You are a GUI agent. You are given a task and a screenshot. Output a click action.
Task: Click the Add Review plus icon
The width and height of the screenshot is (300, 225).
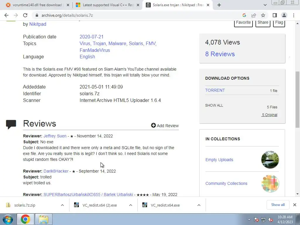coord(154,125)
